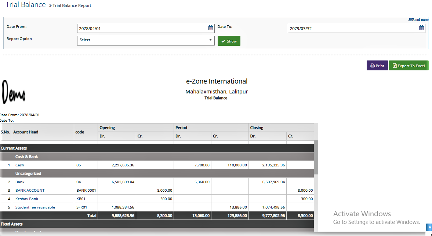Image resolution: width=432 pixels, height=236 pixels.
Task: Click the Trial Balance page title
Action: [x=26, y=5]
